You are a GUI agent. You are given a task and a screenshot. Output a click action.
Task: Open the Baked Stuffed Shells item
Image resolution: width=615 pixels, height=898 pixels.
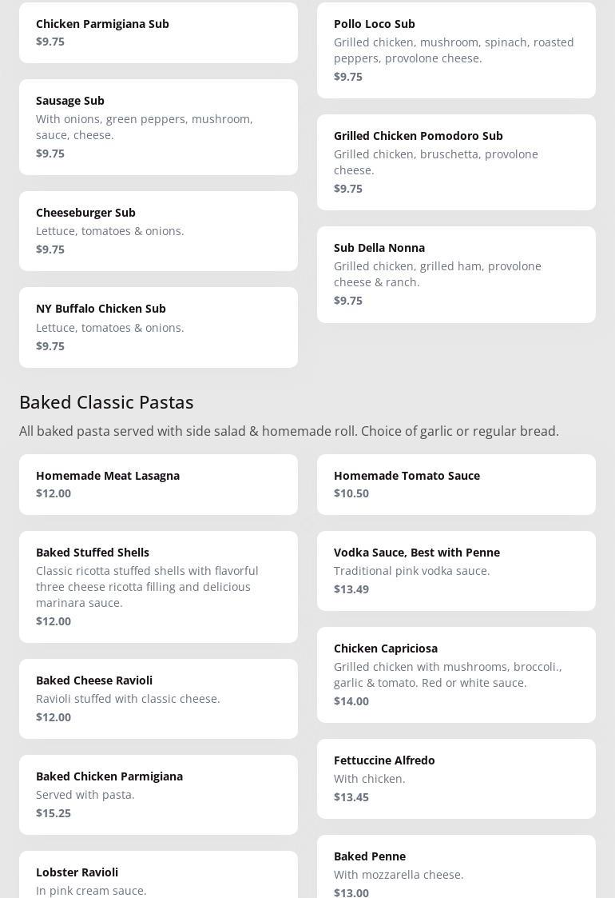[x=158, y=586]
